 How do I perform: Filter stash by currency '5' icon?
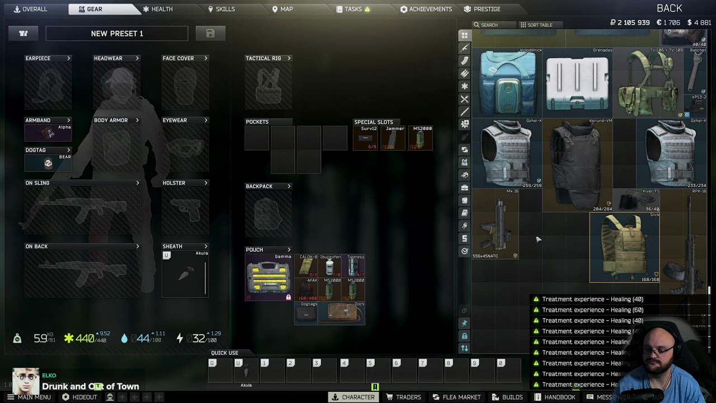(464, 238)
